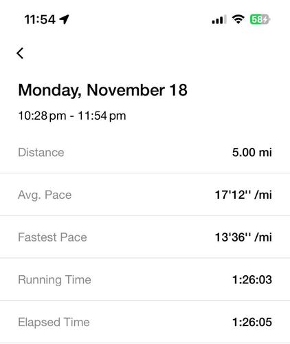Viewport: 290px width, 344px height.
Task: Select the Running Time row label
Action: click(x=54, y=280)
